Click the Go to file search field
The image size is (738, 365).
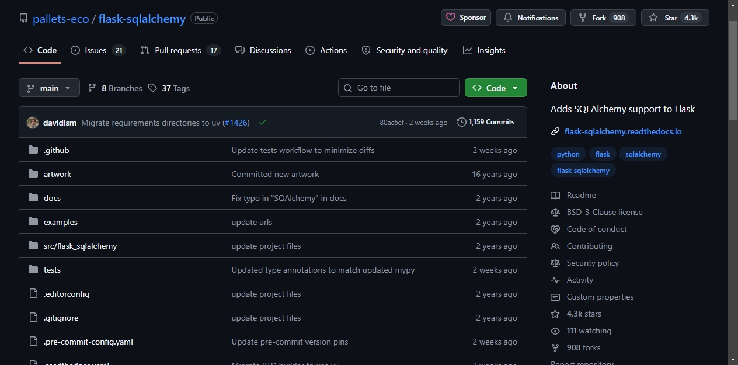click(x=399, y=88)
